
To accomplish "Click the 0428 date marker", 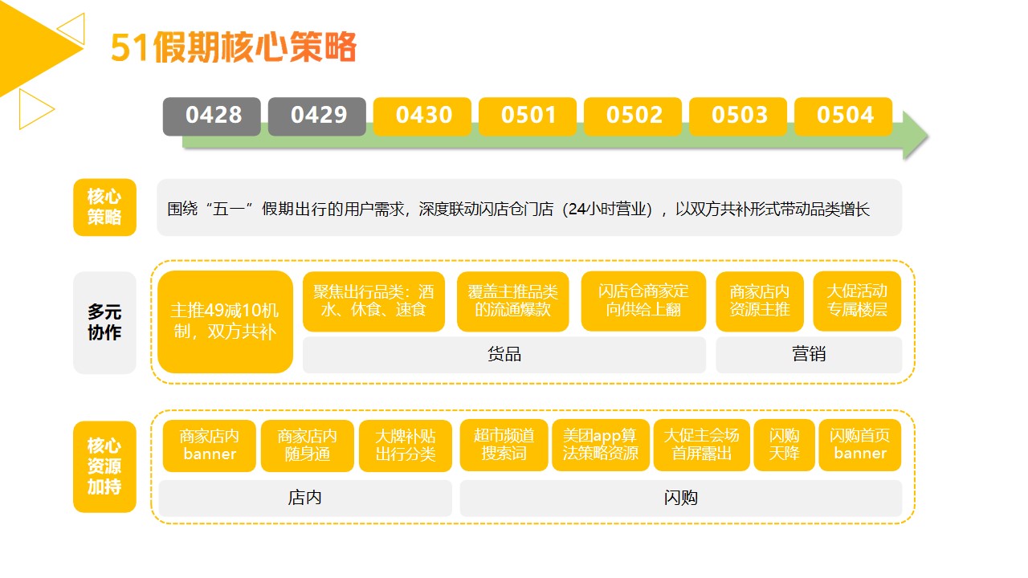I will [x=212, y=116].
